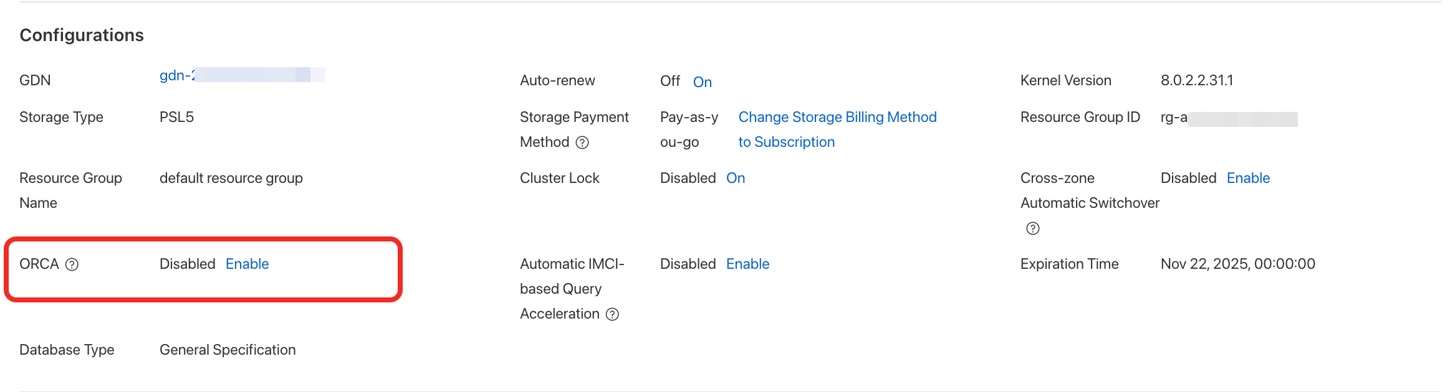Click the PSL5 storage type value

(176, 117)
